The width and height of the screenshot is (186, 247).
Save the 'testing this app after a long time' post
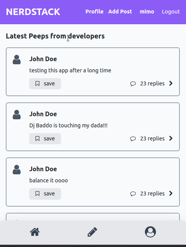tap(45, 83)
